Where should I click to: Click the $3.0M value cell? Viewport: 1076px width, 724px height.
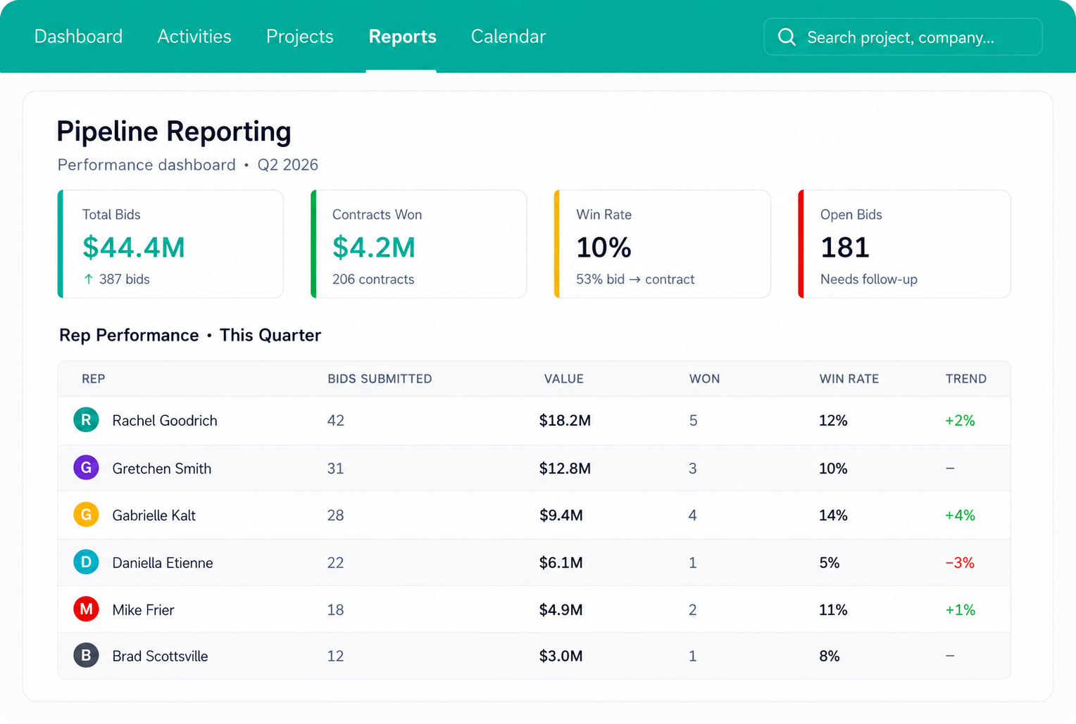(x=561, y=656)
